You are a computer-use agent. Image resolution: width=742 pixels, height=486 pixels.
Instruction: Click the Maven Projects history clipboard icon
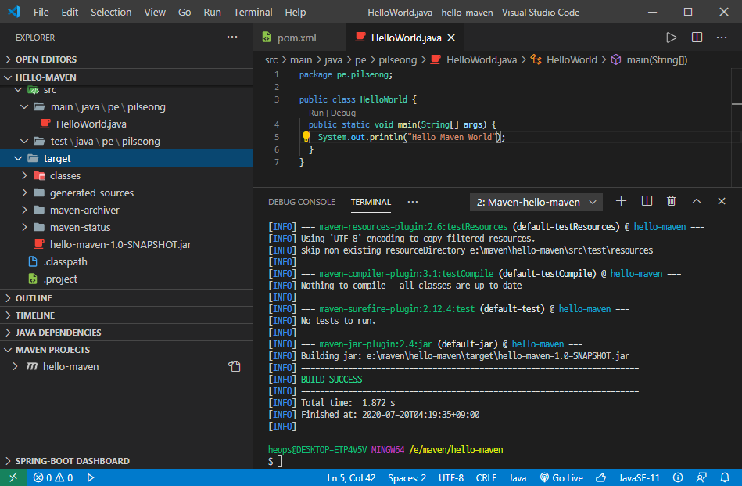(x=235, y=366)
